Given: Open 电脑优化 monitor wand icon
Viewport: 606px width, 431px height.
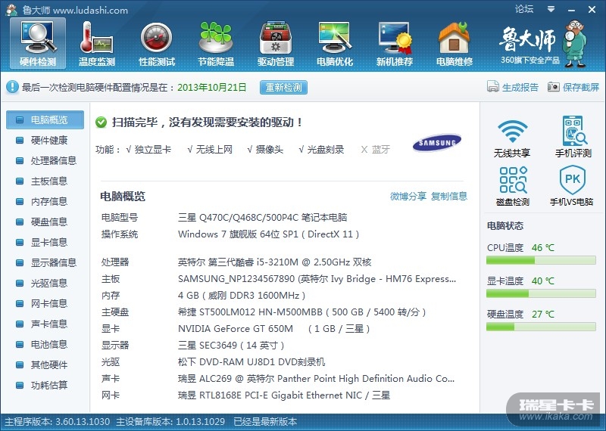Looking at the screenshot, I should pyautogui.click(x=335, y=43).
